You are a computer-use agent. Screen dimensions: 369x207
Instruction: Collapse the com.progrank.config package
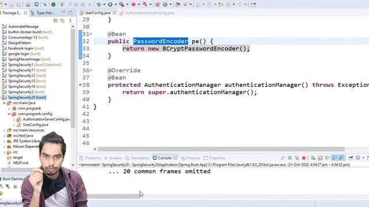click(9, 114)
